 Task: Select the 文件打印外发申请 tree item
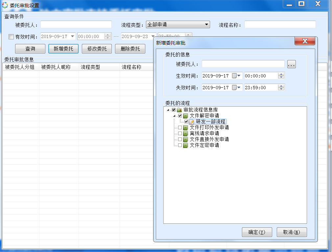point(209,128)
